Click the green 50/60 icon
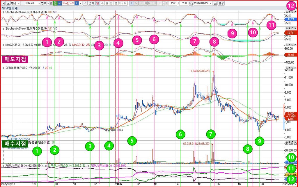Viewport: 298px width, 187px height. [55, 3]
